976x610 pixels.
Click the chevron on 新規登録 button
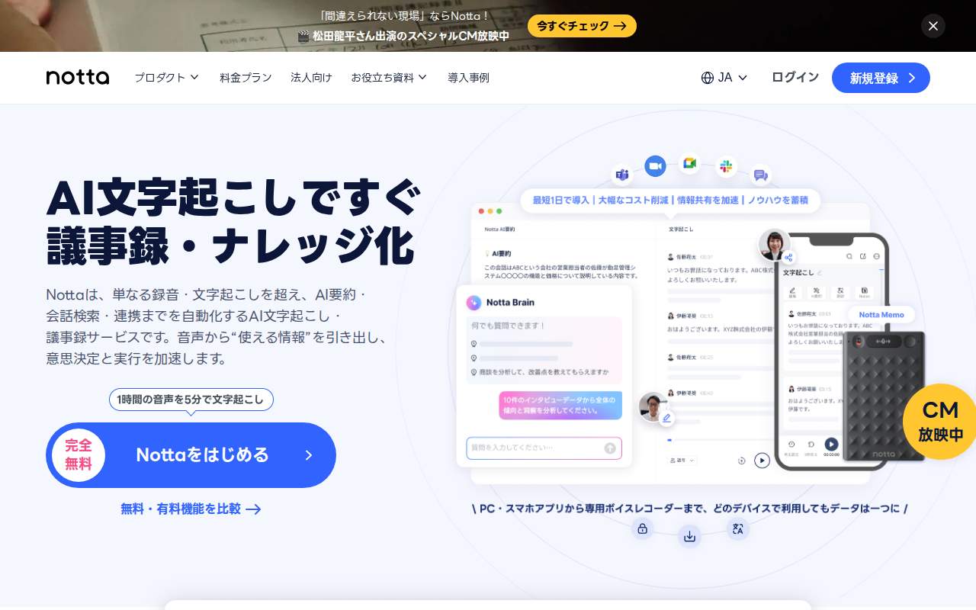(911, 78)
